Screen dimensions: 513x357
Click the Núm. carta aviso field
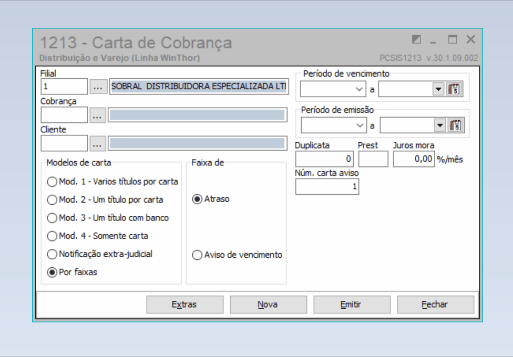327,187
